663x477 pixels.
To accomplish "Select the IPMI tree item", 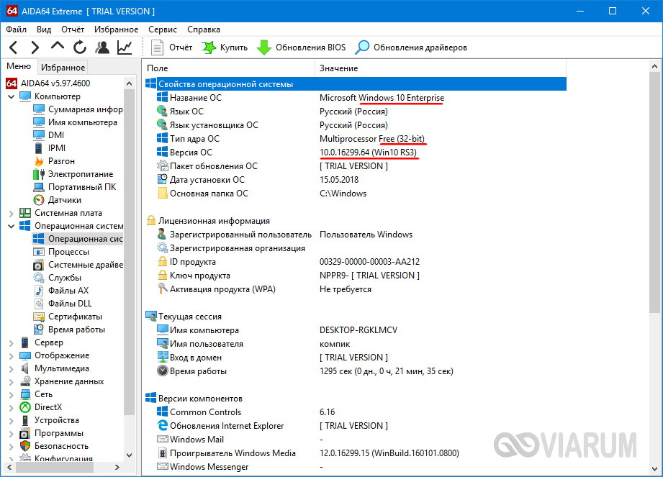I will click(50, 148).
